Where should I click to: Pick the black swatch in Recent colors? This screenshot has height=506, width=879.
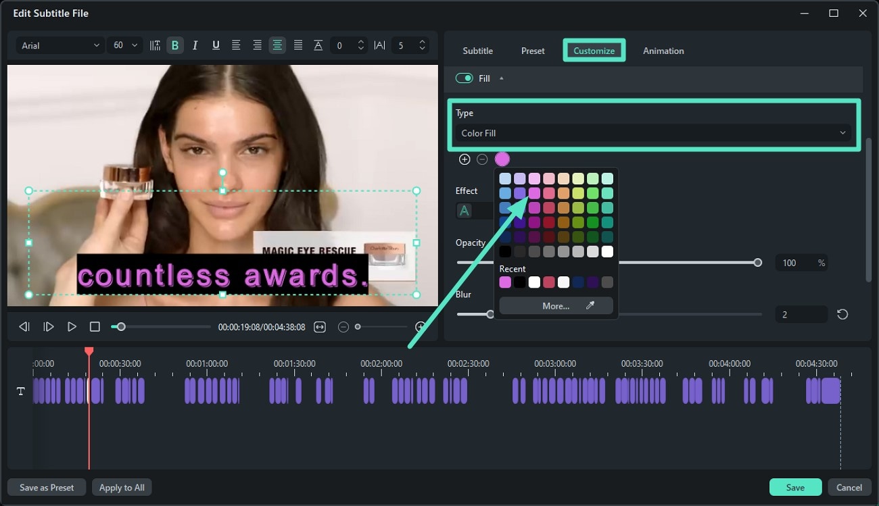point(519,282)
